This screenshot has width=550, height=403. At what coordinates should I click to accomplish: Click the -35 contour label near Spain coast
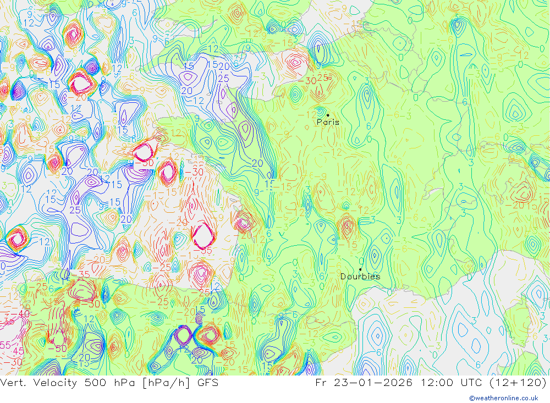tap(81, 274)
